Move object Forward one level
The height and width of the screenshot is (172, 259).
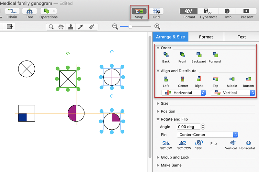[x=215, y=58]
